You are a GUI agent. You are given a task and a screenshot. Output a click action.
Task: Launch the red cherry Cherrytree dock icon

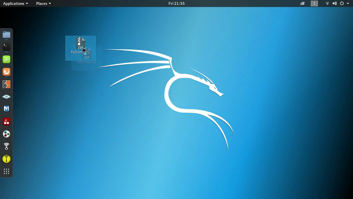pyautogui.click(x=6, y=122)
